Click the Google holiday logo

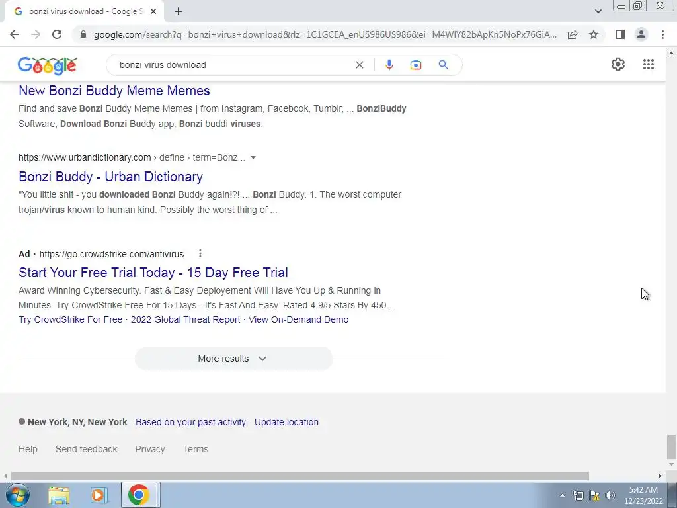click(48, 65)
